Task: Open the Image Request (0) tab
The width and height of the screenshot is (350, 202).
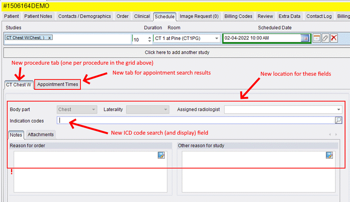Action: (x=199, y=16)
